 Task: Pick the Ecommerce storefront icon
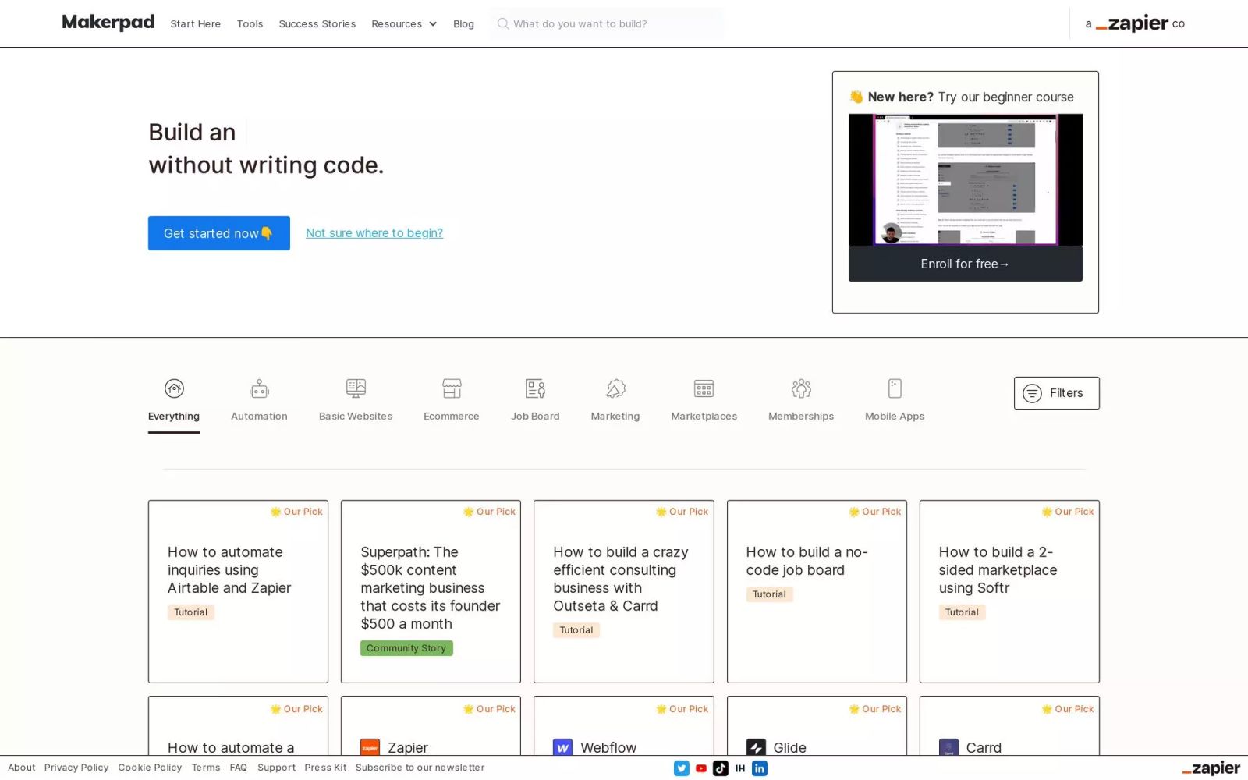pos(452,388)
